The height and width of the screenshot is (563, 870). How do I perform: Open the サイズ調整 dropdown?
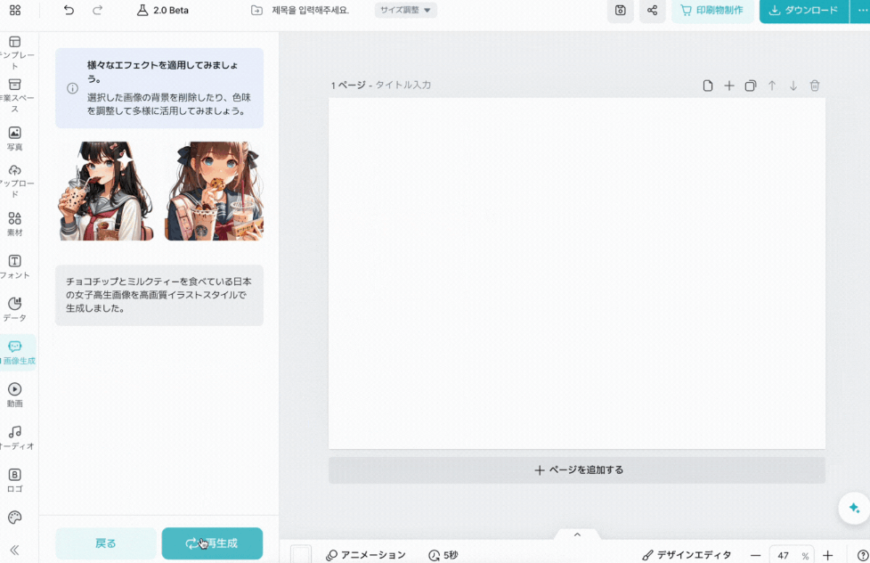[x=405, y=10]
